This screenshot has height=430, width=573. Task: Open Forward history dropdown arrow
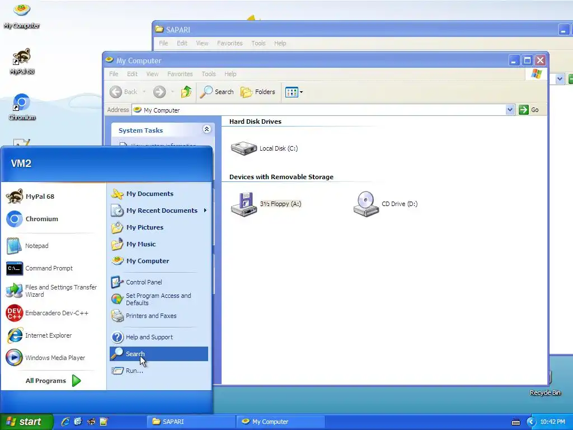172,92
